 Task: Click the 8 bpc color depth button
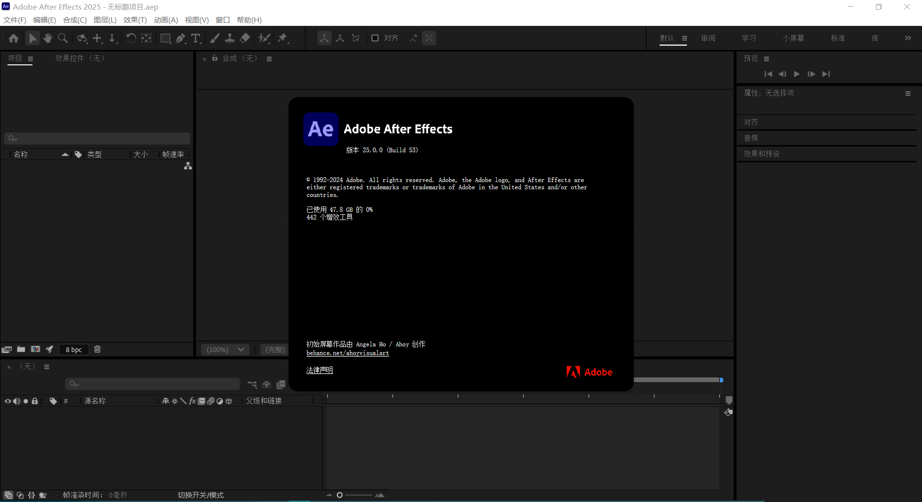coord(74,350)
